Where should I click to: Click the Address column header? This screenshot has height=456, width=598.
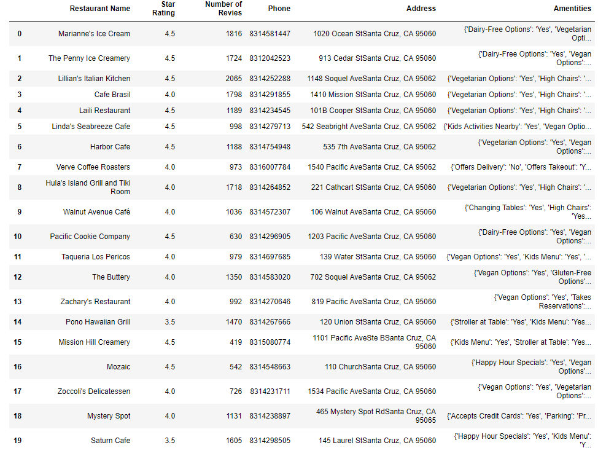[x=421, y=9]
